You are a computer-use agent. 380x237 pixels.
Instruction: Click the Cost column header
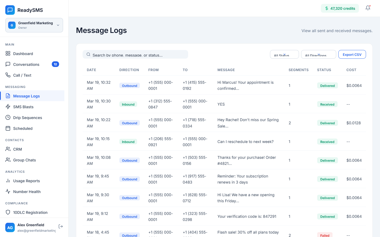(x=351, y=70)
